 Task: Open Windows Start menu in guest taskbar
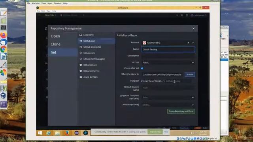tap(40, 133)
